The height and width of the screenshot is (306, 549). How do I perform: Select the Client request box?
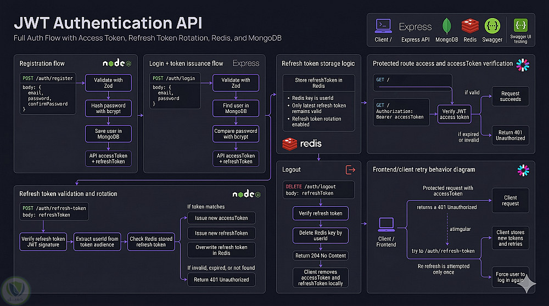coord(510,201)
